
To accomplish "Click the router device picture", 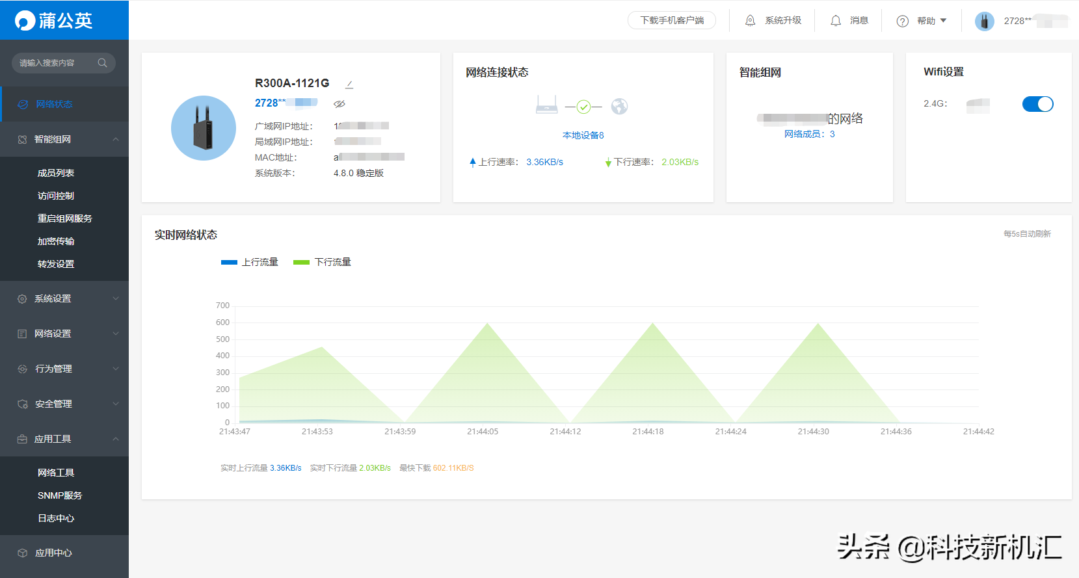I will 204,128.
